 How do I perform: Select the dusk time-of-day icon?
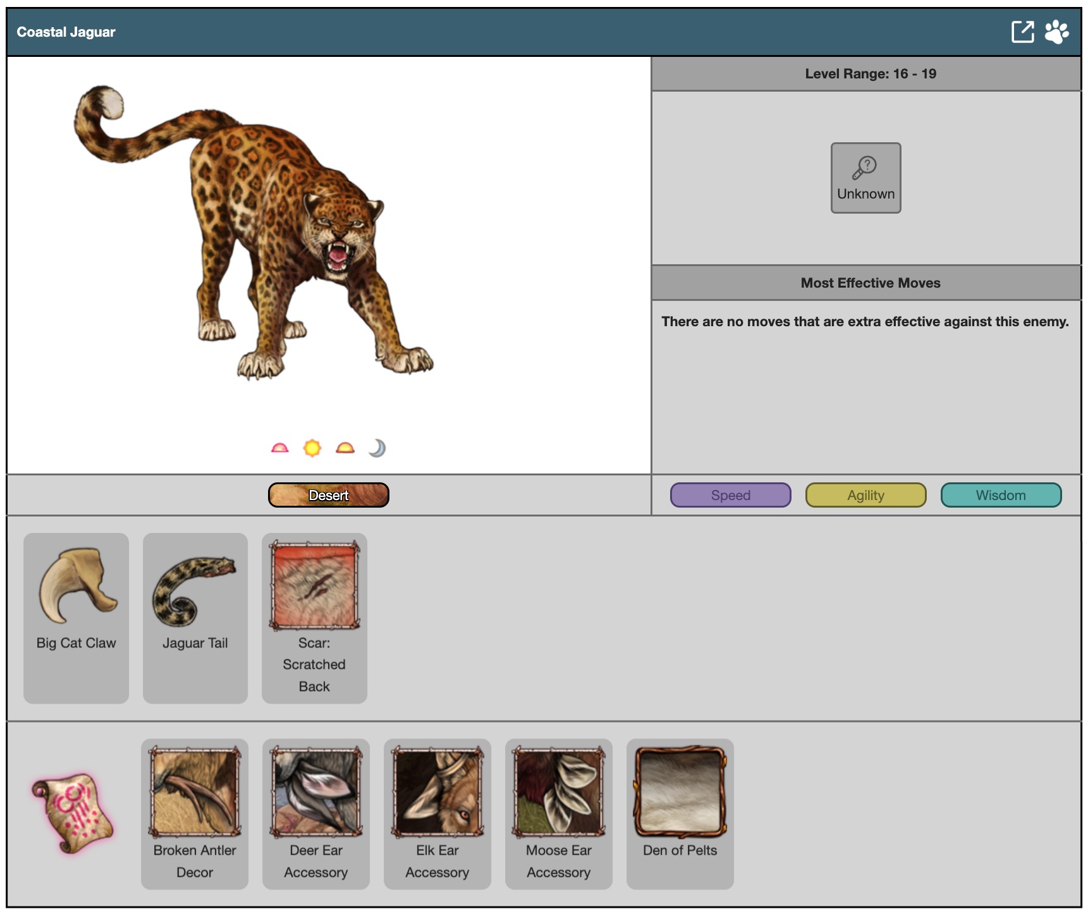[345, 448]
